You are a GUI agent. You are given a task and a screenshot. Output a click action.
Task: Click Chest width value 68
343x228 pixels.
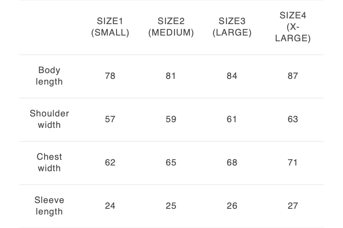pyautogui.click(x=232, y=163)
